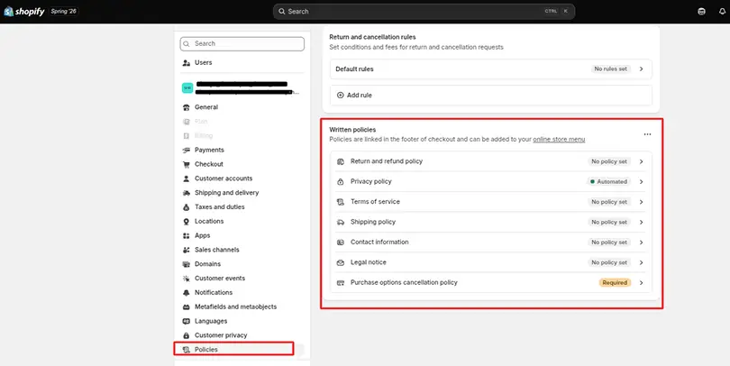Screen dimensions: 730x366
Task: Expand the Default rules row chevron
Action: (641, 69)
